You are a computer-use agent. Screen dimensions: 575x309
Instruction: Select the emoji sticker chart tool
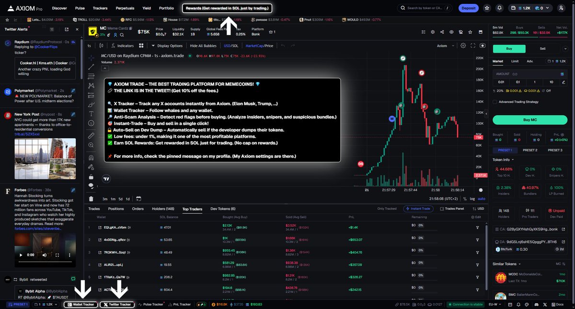pyautogui.click(x=91, y=123)
